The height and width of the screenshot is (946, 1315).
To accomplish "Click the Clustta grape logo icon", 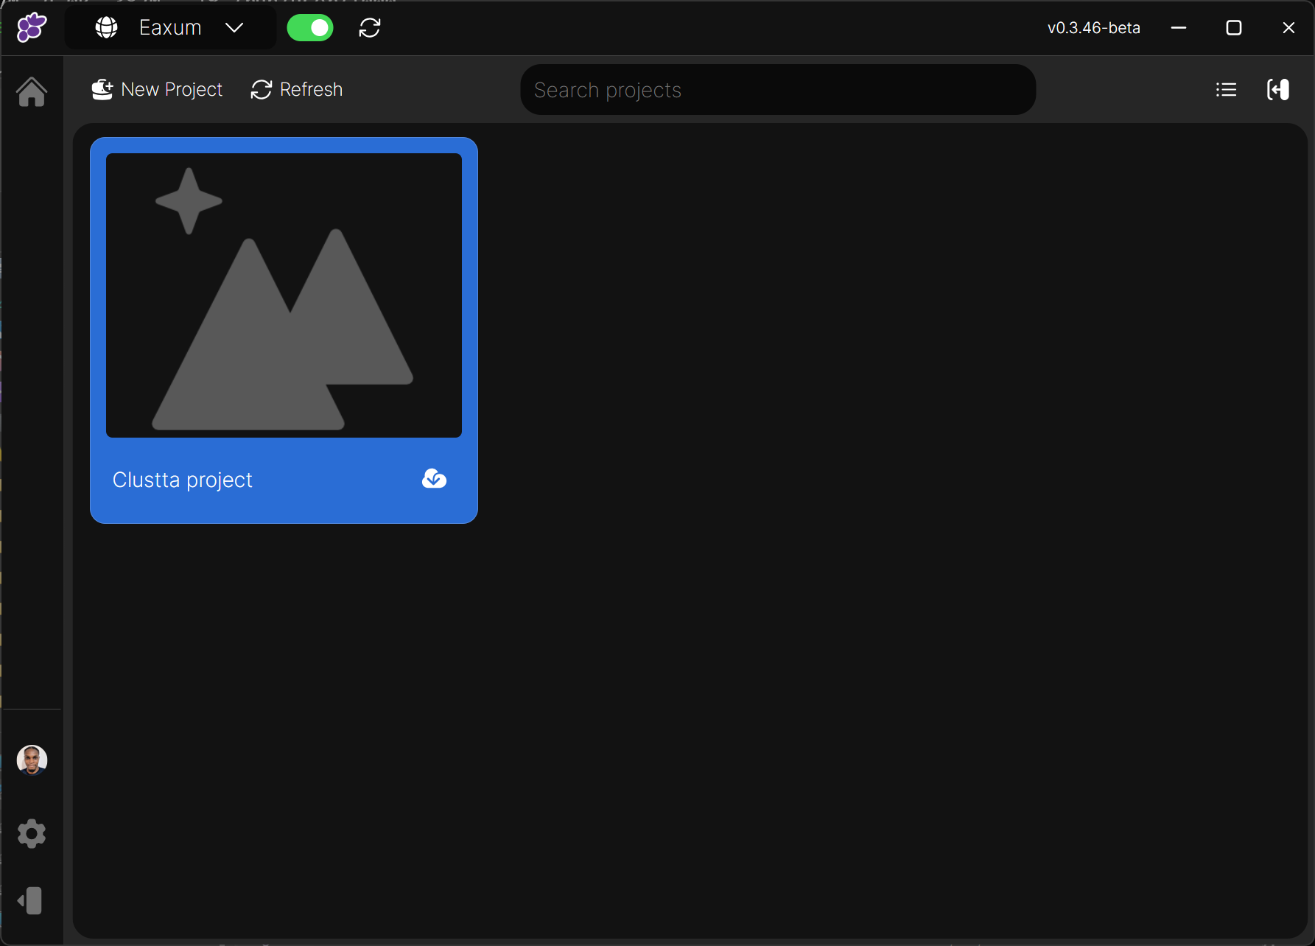I will (x=32, y=27).
